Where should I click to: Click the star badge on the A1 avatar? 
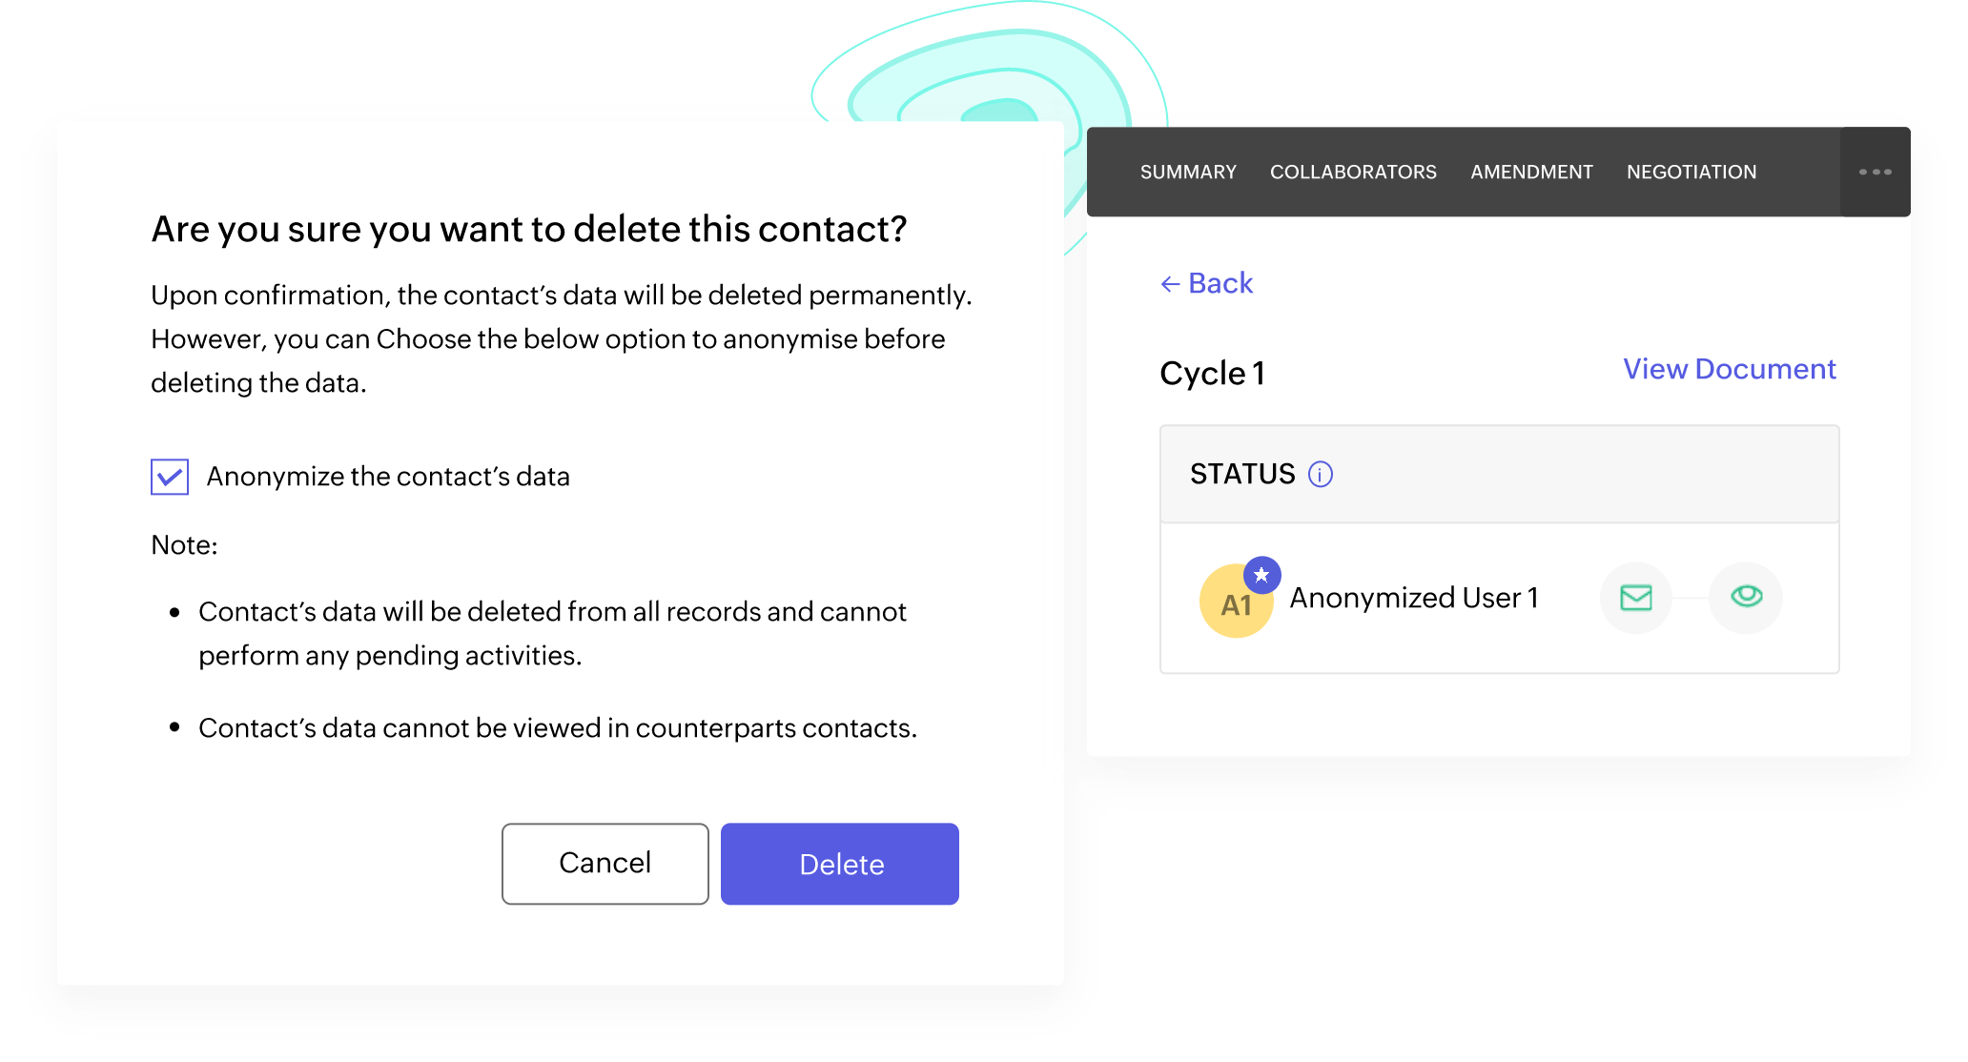coord(1263,574)
